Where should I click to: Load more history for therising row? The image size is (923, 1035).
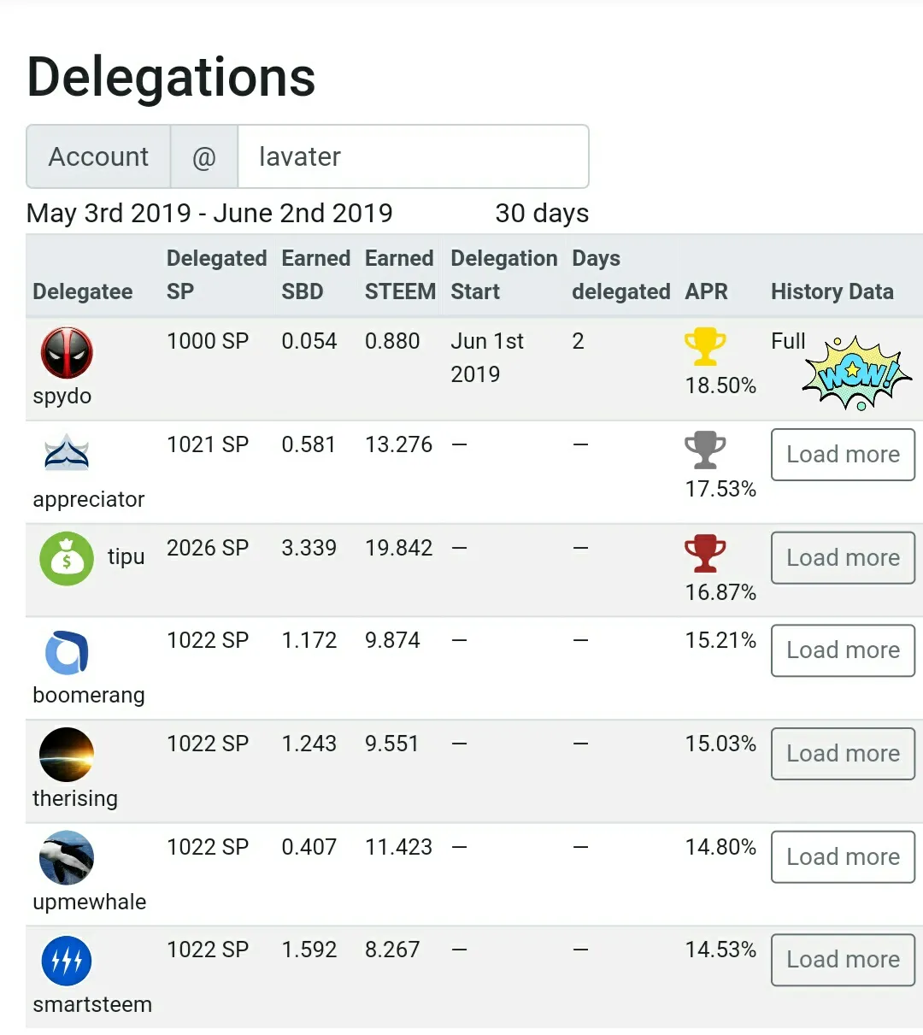coord(843,754)
